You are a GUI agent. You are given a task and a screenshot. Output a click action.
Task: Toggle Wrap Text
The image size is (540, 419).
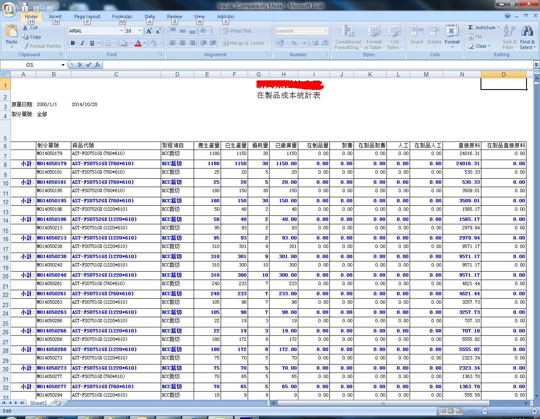tap(237, 31)
